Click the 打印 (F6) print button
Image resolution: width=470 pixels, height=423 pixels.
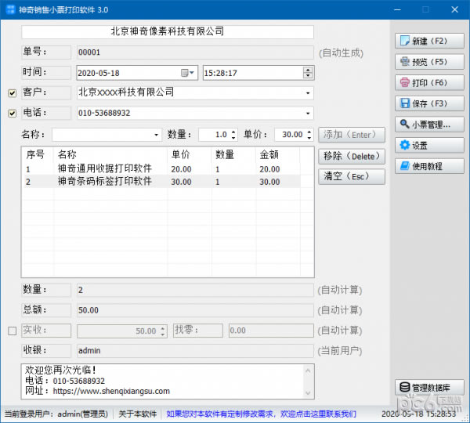[429, 83]
